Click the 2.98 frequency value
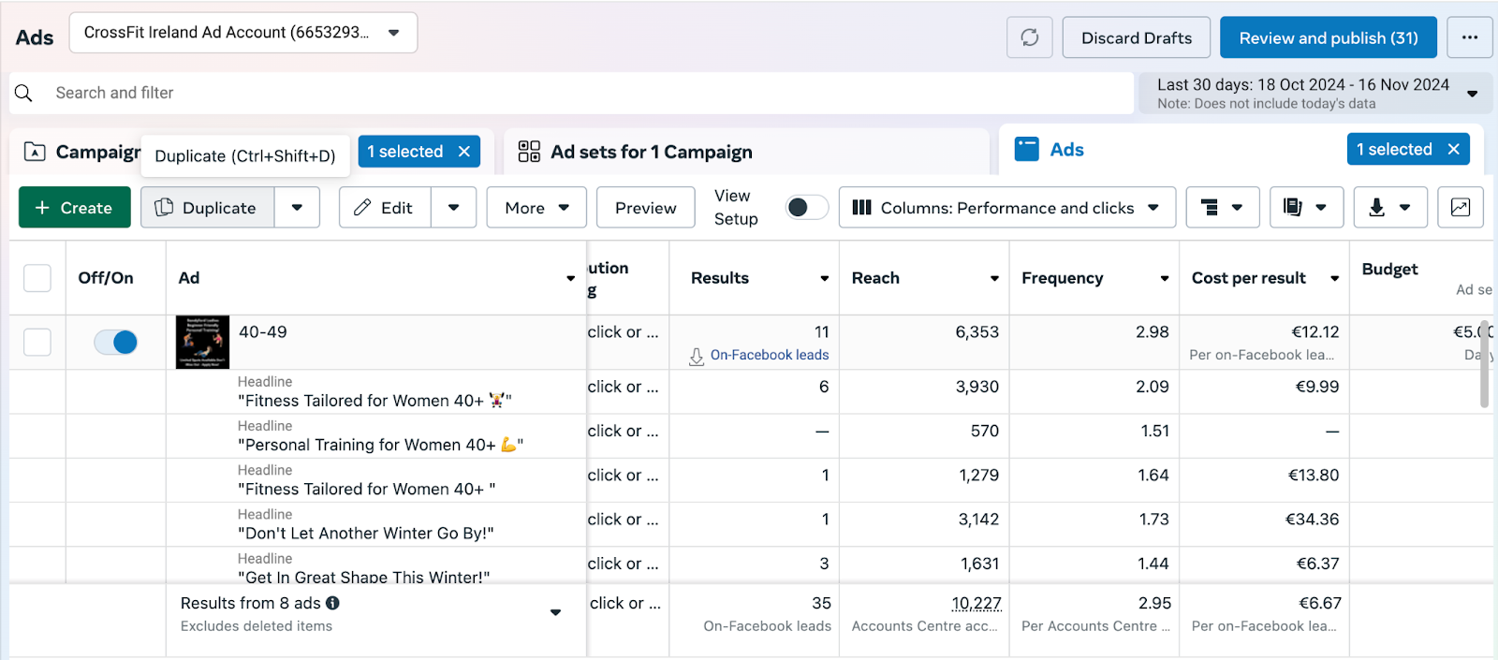The height and width of the screenshot is (660, 1498). (x=1153, y=332)
